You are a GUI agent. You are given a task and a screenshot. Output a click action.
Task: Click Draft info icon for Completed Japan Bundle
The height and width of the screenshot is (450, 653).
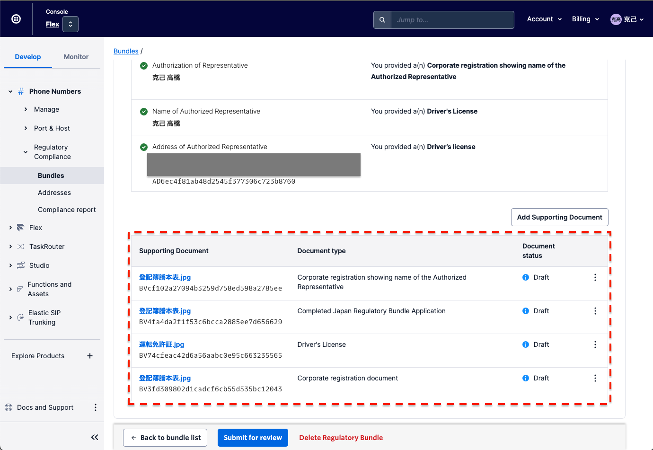[526, 311]
